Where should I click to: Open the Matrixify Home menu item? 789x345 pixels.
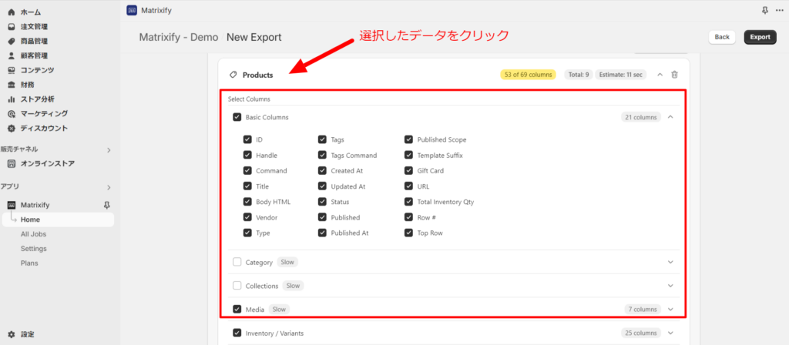pyautogui.click(x=57, y=219)
